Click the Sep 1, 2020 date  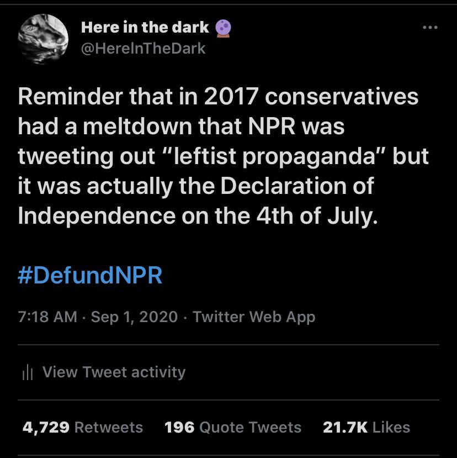134,317
